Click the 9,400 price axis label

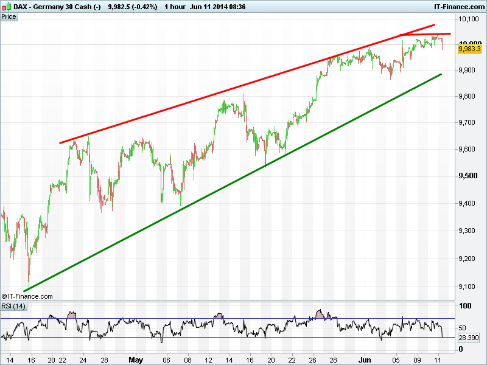point(467,204)
